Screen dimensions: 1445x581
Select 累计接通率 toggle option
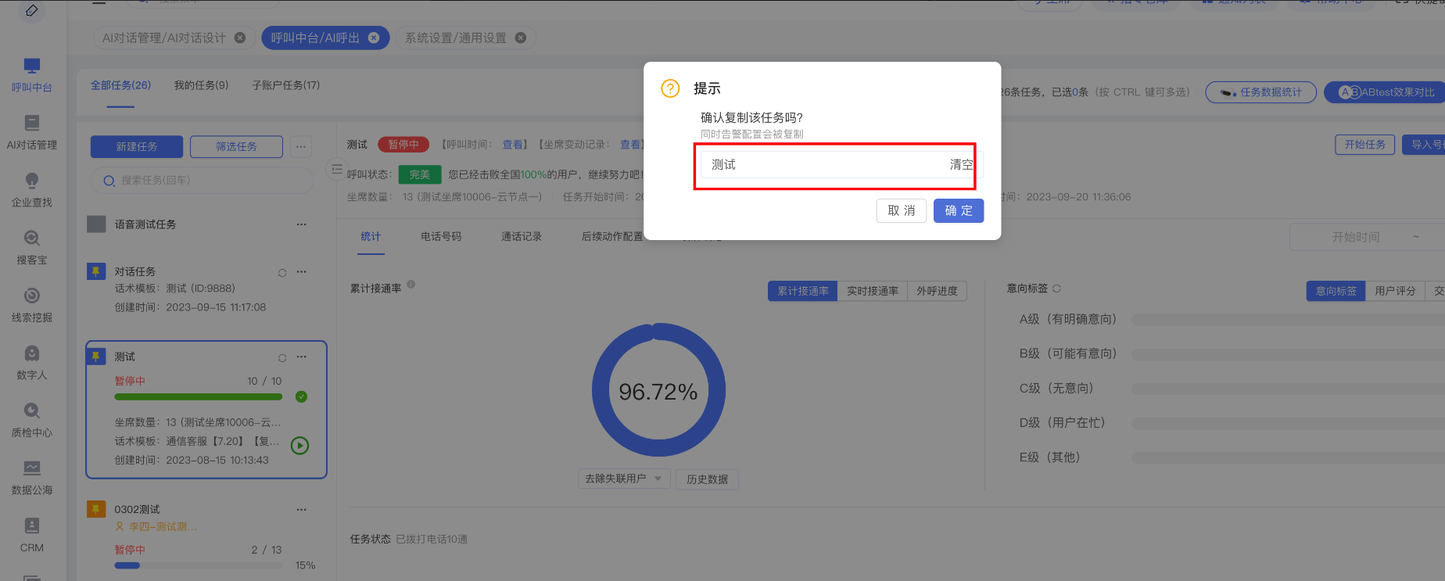802,291
